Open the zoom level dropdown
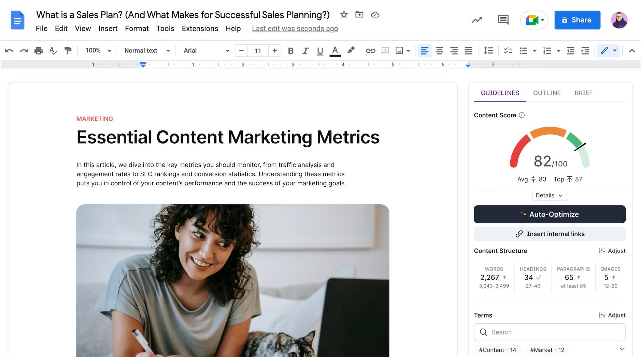Image resolution: width=641 pixels, height=357 pixels. click(x=98, y=50)
